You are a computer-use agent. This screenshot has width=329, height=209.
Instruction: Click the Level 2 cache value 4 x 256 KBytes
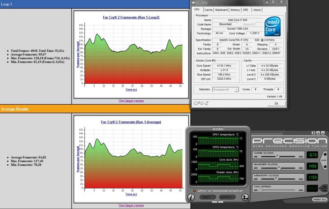(x=270, y=75)
